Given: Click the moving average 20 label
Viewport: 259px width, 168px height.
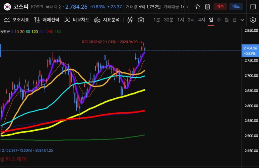Looking at the screenshot, I should 22,32.
